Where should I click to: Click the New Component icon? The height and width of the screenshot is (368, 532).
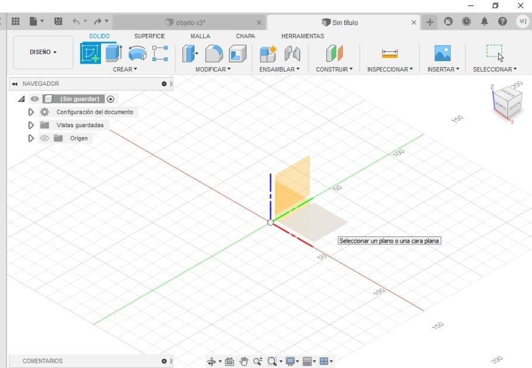(268, 54)
